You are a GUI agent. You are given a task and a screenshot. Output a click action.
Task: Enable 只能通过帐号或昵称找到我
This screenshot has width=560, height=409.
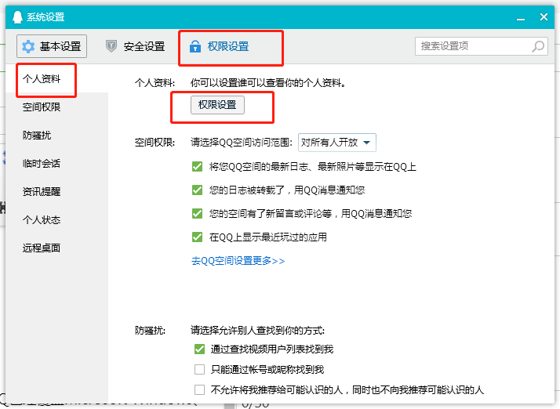click(200, 369)
